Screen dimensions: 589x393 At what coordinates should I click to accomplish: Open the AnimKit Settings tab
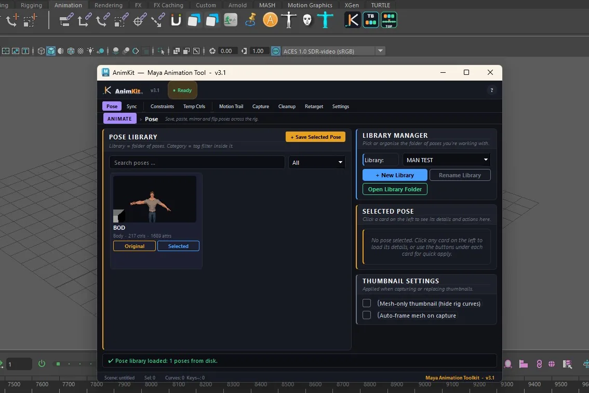(341, 107)
